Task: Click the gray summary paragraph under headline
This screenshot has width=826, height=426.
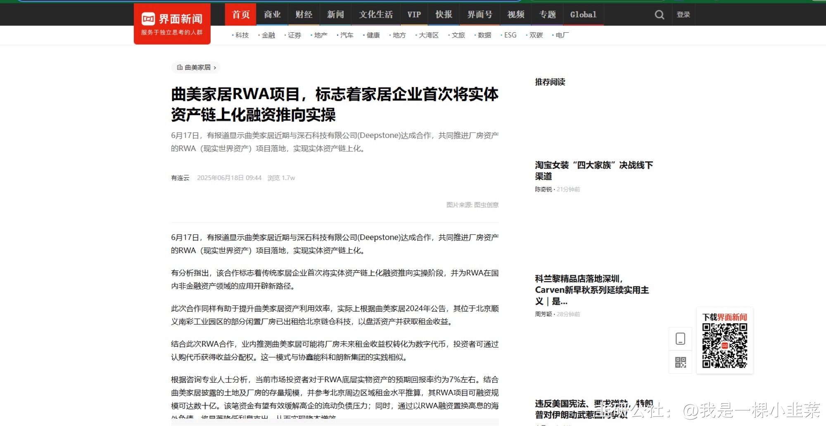Action: [335, 142]
